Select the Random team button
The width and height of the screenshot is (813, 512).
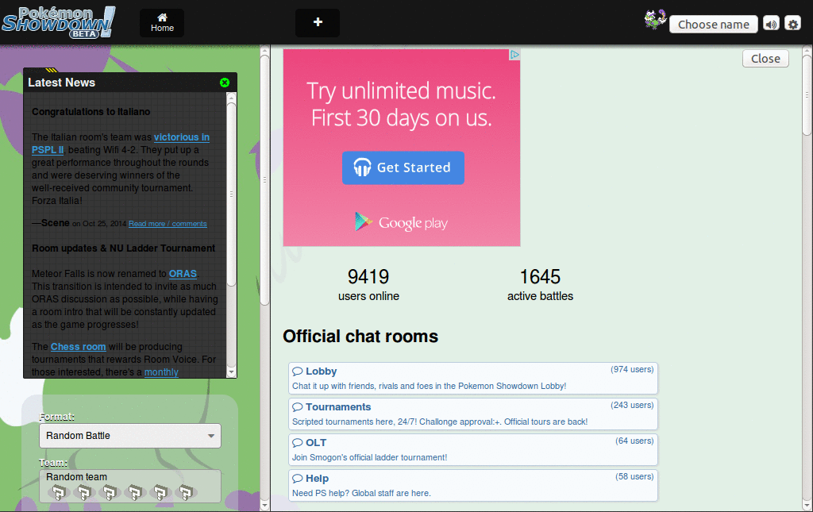(130, 486)
